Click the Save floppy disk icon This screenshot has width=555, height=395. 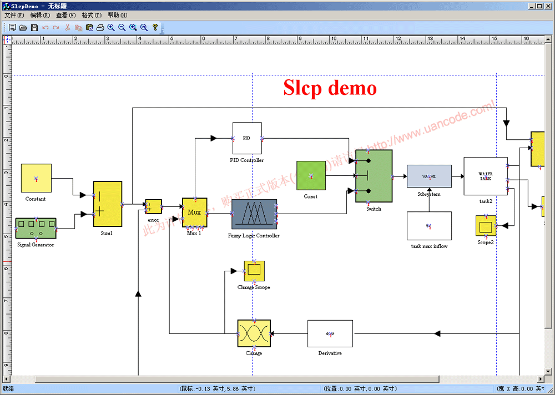pyautogui.click(x=34, y=27)
